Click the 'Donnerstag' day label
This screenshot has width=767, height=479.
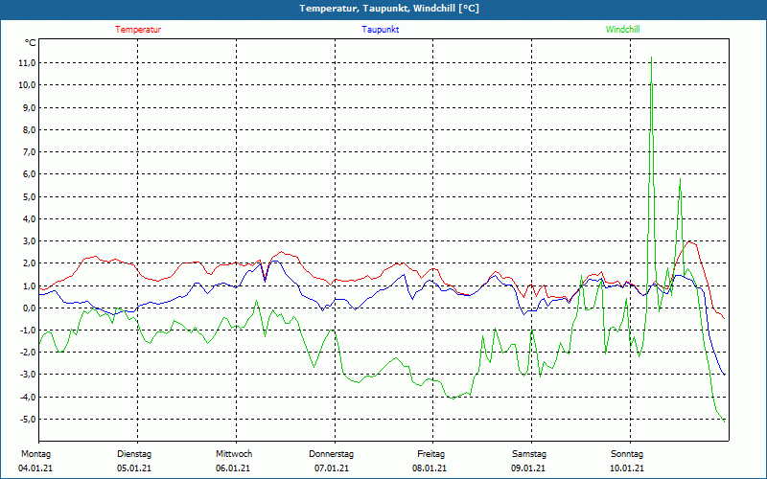[331, 454]
